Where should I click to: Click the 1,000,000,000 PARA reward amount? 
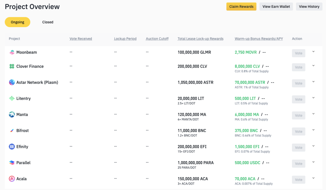pos(195,163)
